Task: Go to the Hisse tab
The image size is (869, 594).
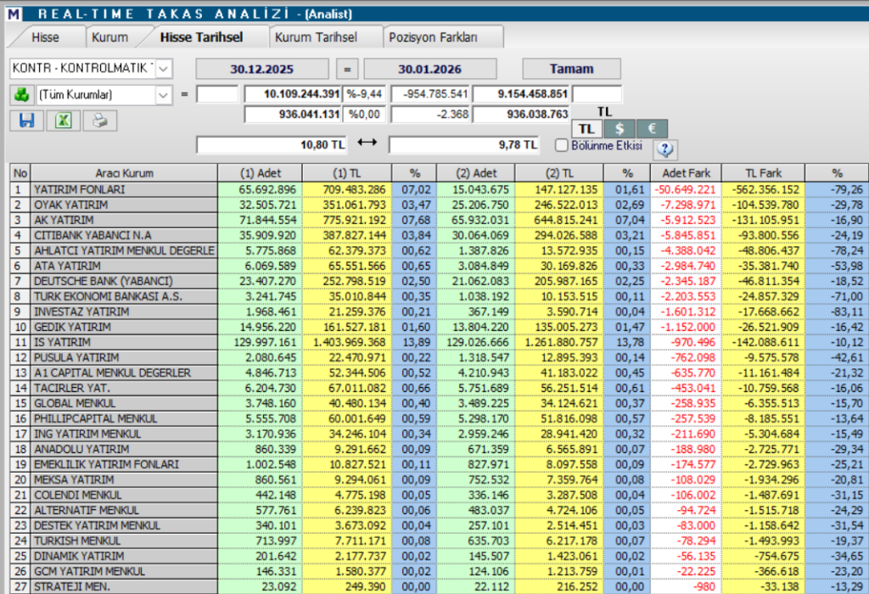Action: (47, 36)
